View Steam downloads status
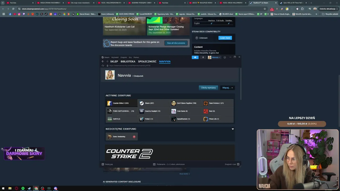The height and width of the screenshot is (191, 340). click(x=169, y=164)
